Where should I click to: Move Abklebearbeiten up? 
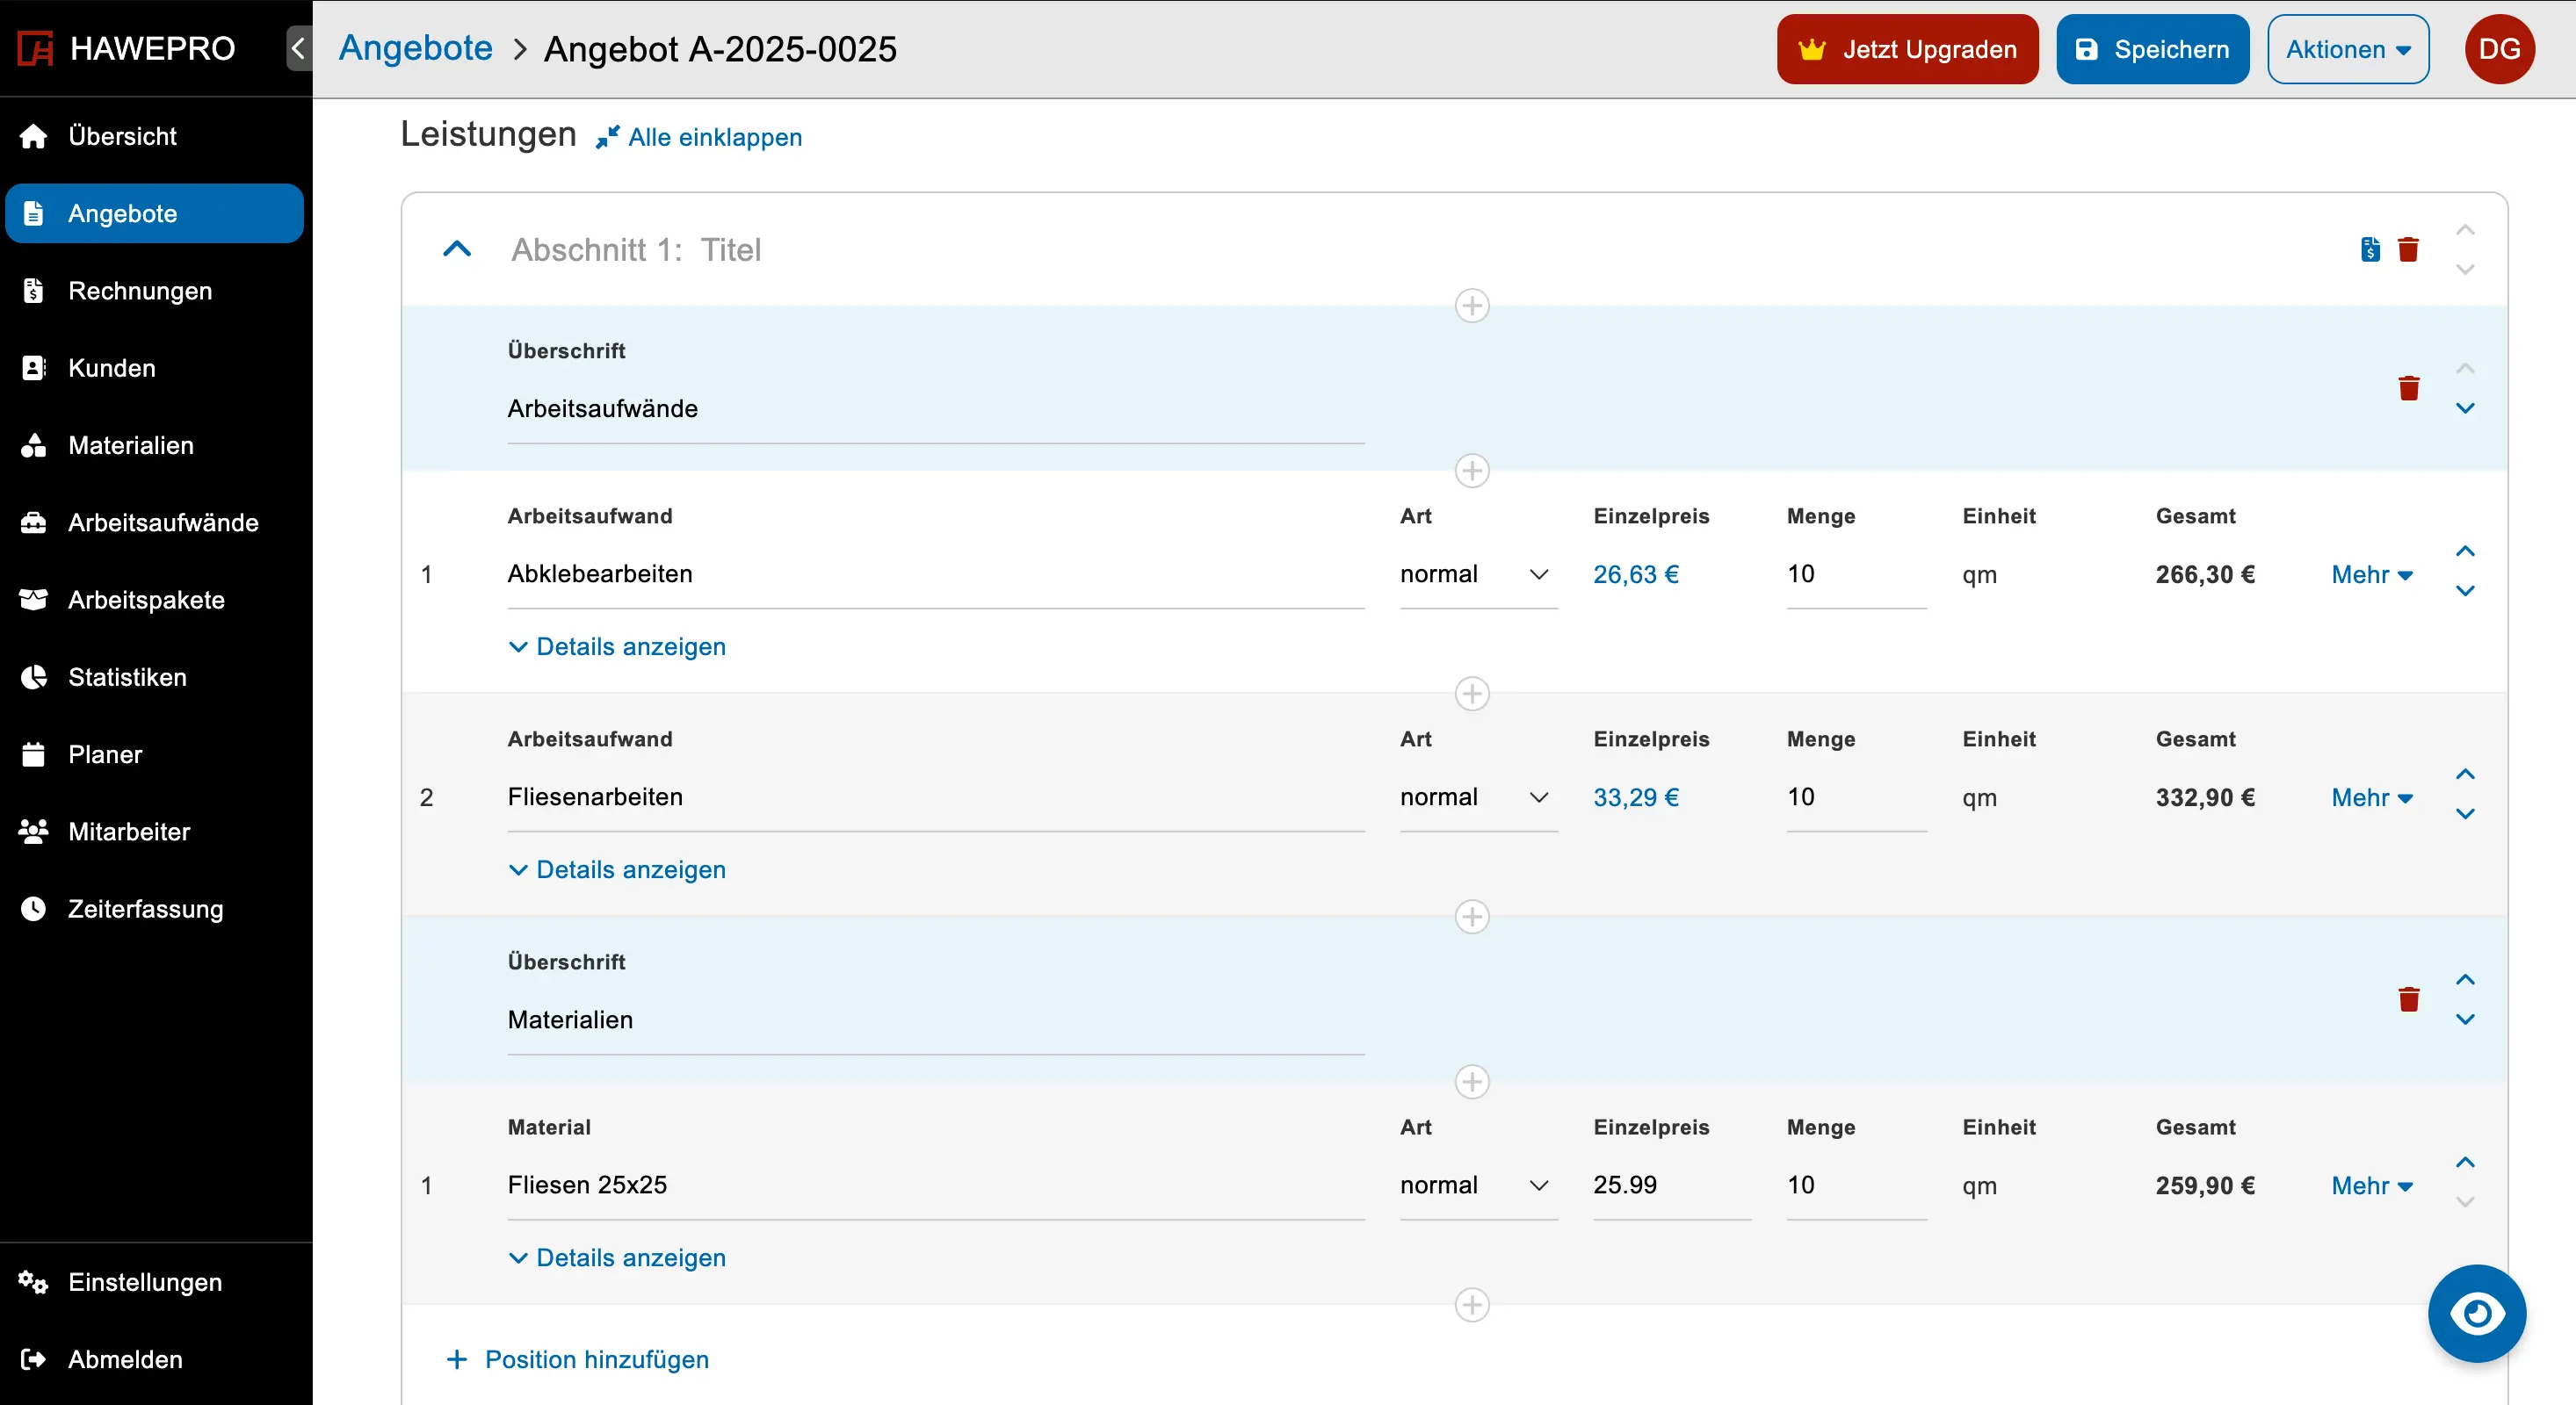click(2465, 551)
